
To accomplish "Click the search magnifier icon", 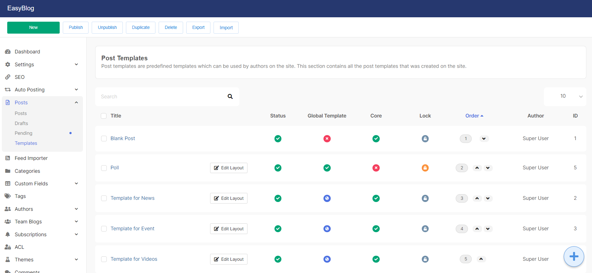I will coord(230,96).
